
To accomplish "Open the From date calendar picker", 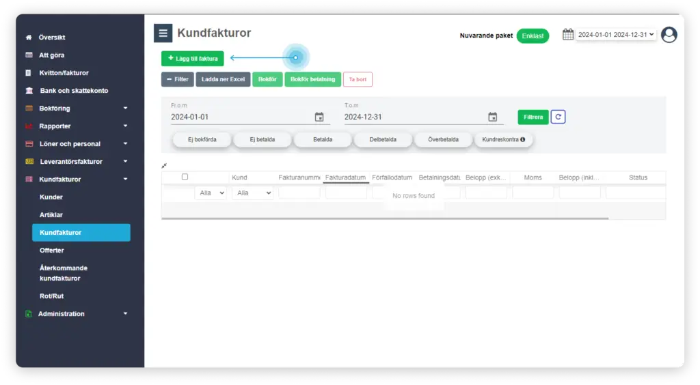I will (x=319, y=117).
